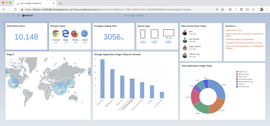Screen dimensions: 270x126
Task: Open a new browser tab
Action: tap(60, 3)
